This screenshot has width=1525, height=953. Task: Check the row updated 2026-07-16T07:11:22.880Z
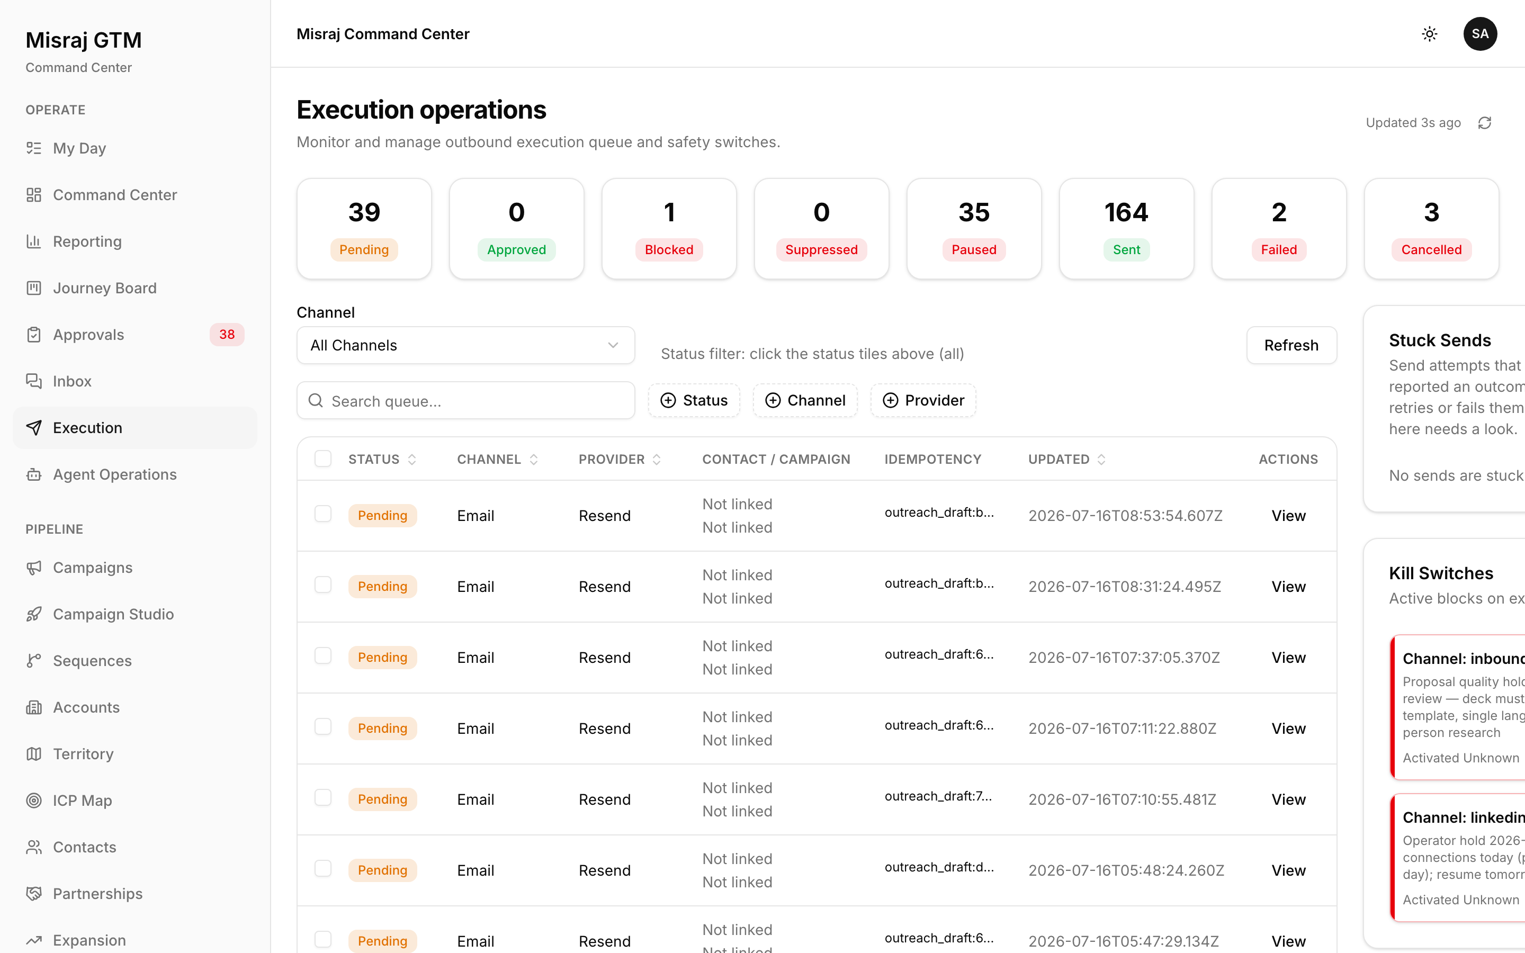pos(322,727)
